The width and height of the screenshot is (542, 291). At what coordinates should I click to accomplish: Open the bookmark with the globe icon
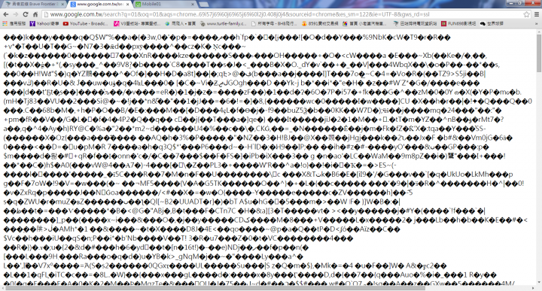click(181, 24)
